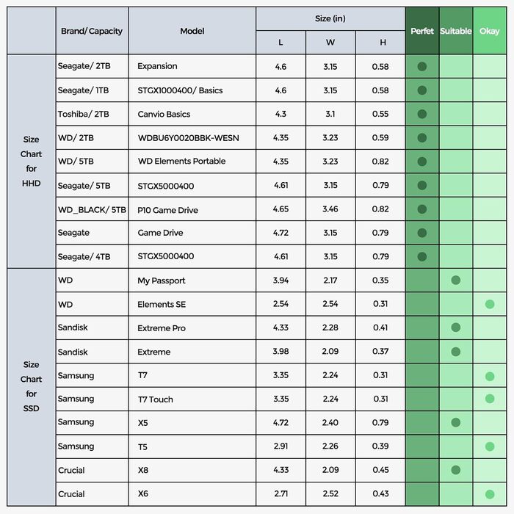Click the Model column header
Screen dimensions: 514x514
tap(192, 31)
